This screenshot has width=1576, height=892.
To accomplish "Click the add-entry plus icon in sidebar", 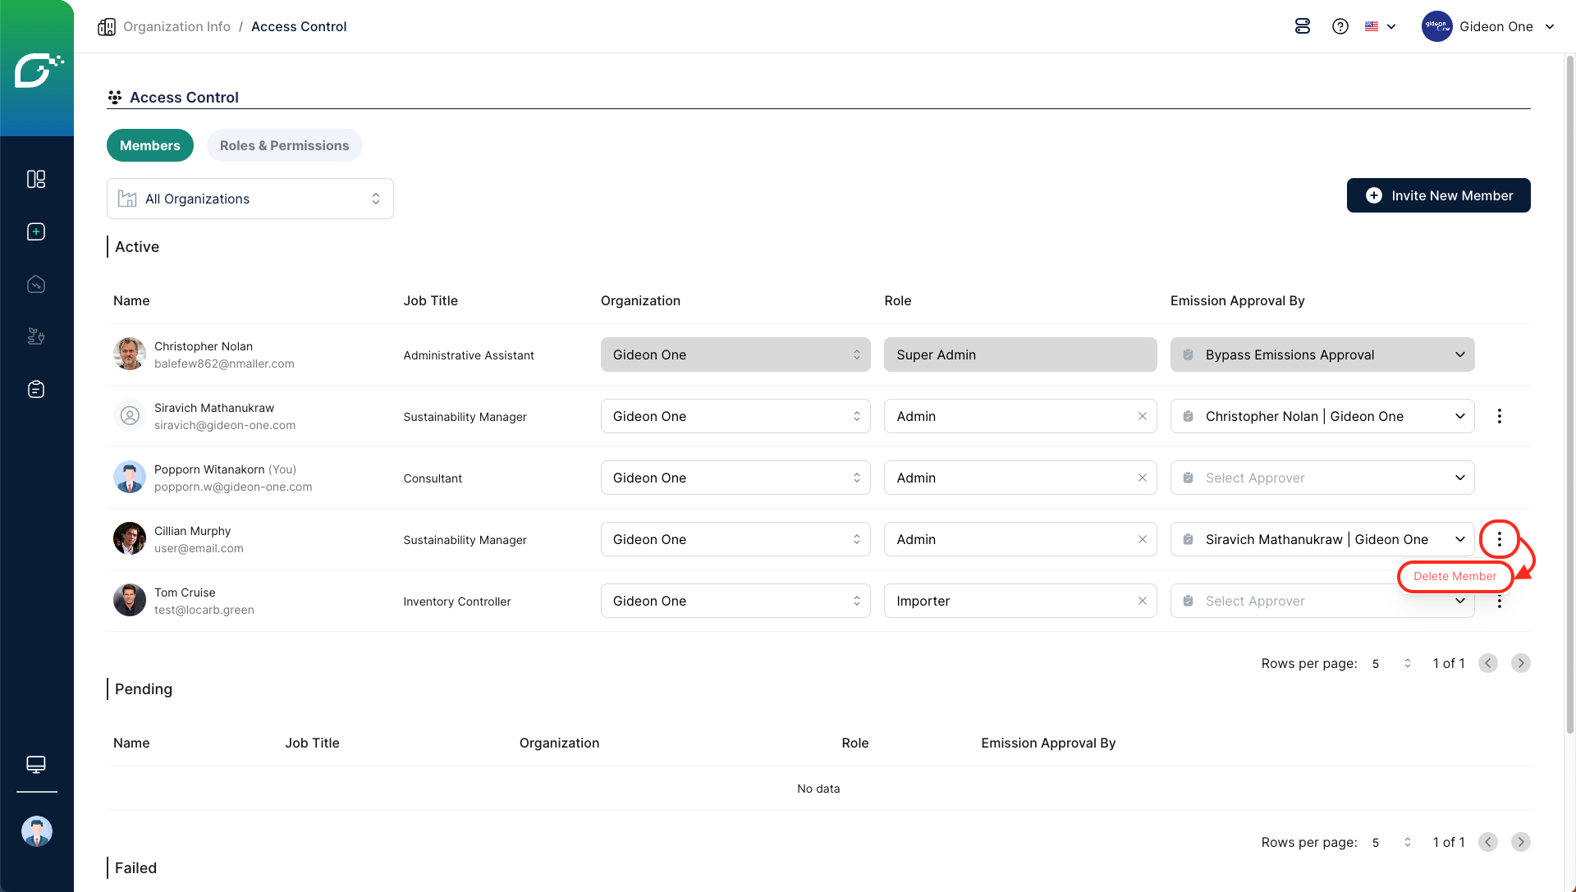I will click(x=36, y=231).
